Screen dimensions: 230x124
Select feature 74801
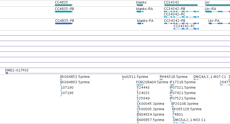coord(173,118)
